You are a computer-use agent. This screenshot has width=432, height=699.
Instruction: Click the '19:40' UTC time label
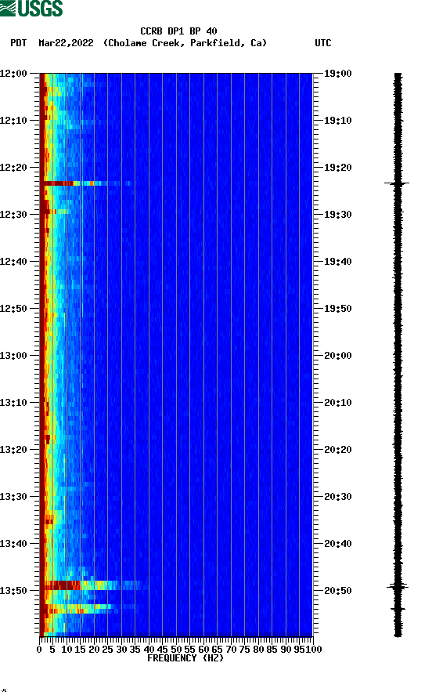(x=337, y=262)
